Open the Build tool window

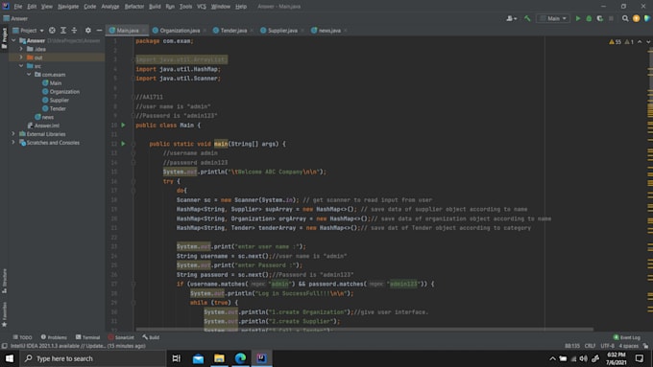[151, 337]
